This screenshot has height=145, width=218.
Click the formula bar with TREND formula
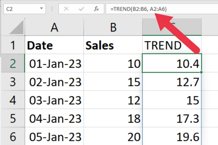[x=162, y=9]
